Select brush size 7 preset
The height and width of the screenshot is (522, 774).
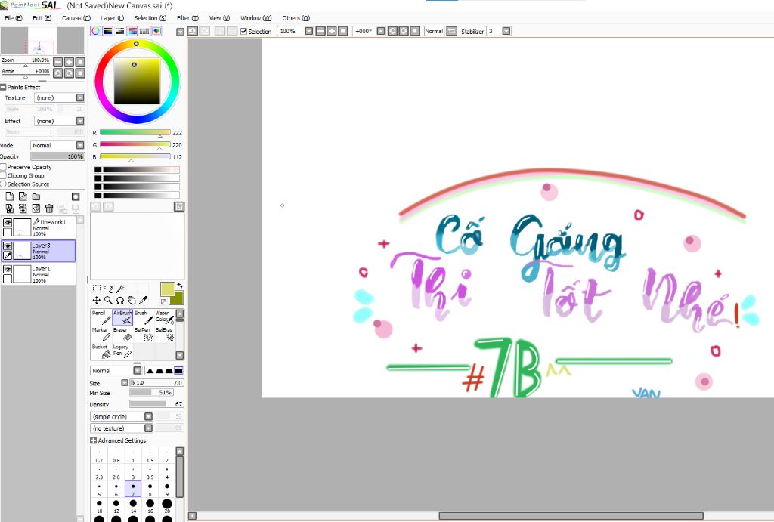[x=133, y=489]
